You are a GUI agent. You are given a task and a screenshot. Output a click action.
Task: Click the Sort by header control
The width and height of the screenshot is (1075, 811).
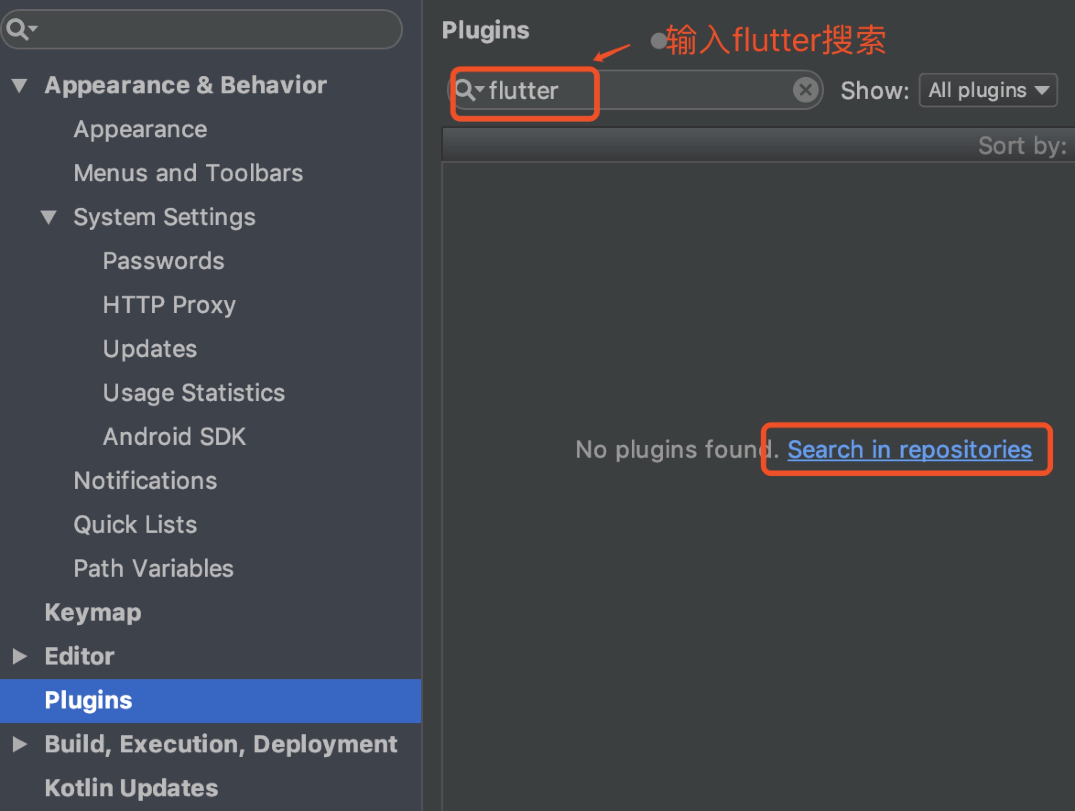point(1021,146)
